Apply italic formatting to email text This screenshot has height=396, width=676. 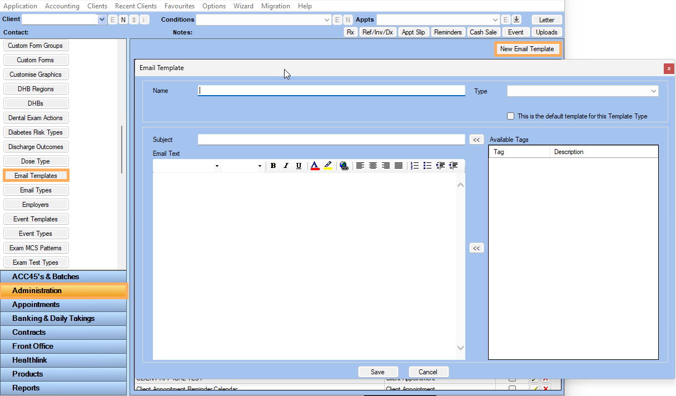[286, 166]
